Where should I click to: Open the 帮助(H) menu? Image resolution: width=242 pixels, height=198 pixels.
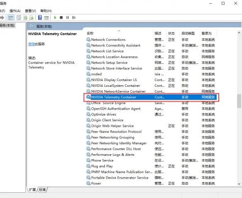click(x=46, y=11)
